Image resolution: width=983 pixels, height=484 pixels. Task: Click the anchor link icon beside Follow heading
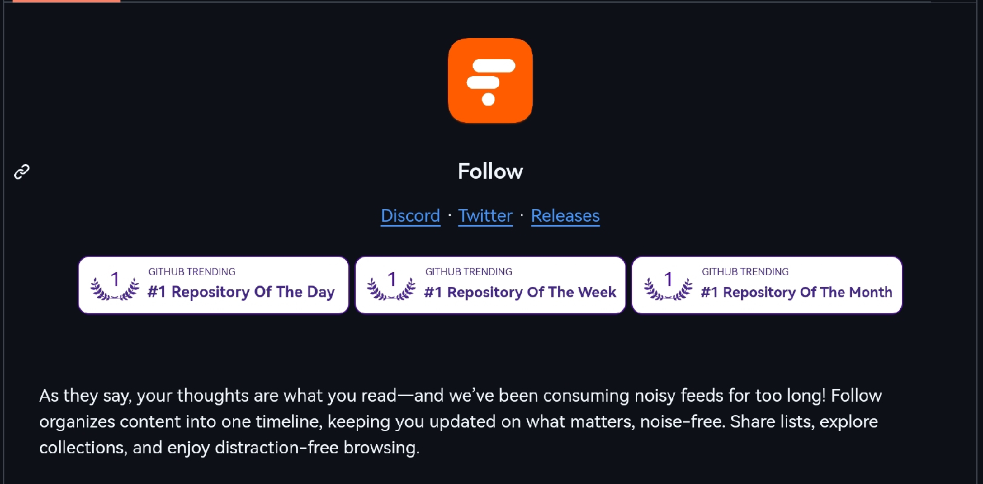22,171
